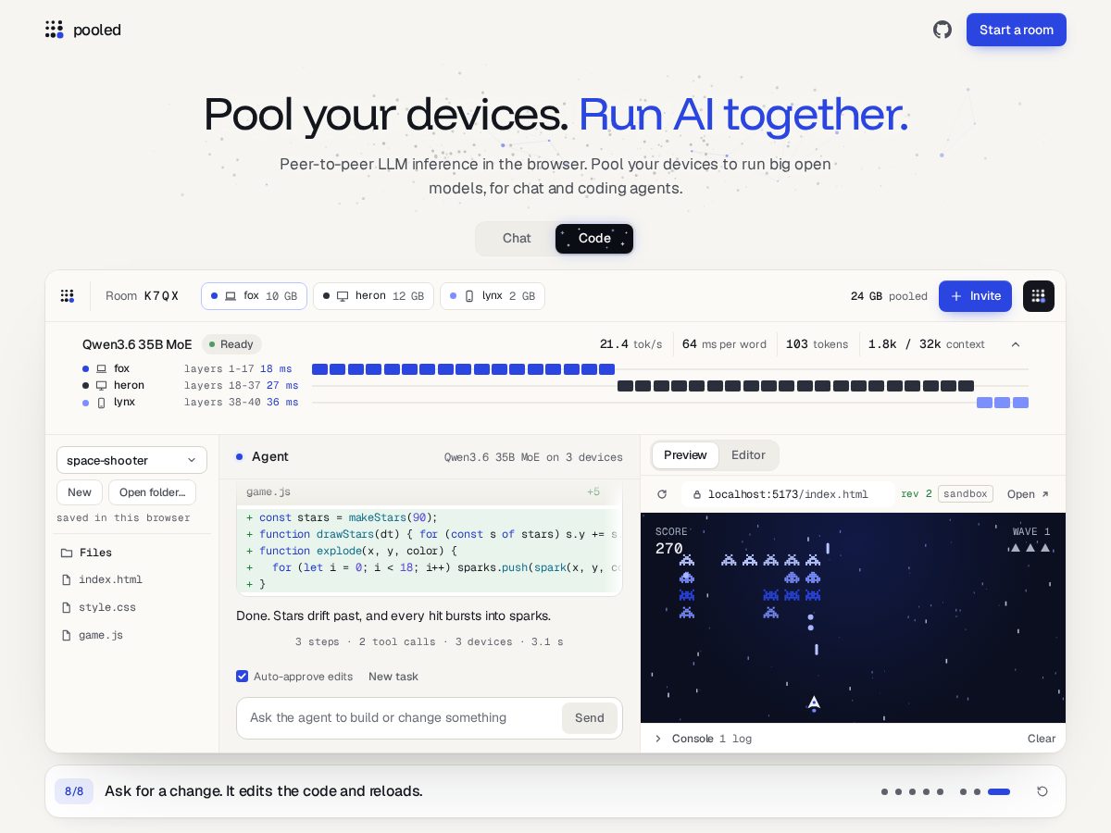
Task: Click the lynx layers 38-40 progress bar
Action: [1003, 403]
